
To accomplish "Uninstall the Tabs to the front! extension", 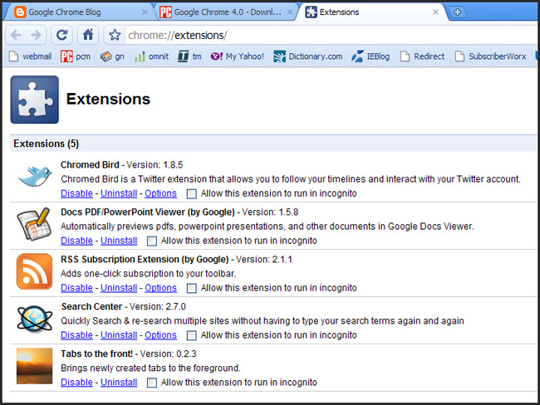I will click(119, 382).
